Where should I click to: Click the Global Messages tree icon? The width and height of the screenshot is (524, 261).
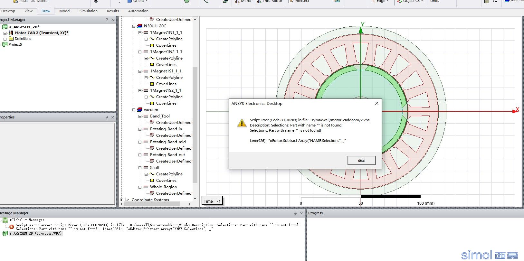click(5, 220)
